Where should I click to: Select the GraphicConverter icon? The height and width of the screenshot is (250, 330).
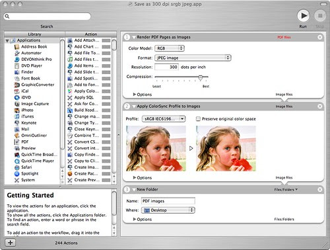(17, 85)
